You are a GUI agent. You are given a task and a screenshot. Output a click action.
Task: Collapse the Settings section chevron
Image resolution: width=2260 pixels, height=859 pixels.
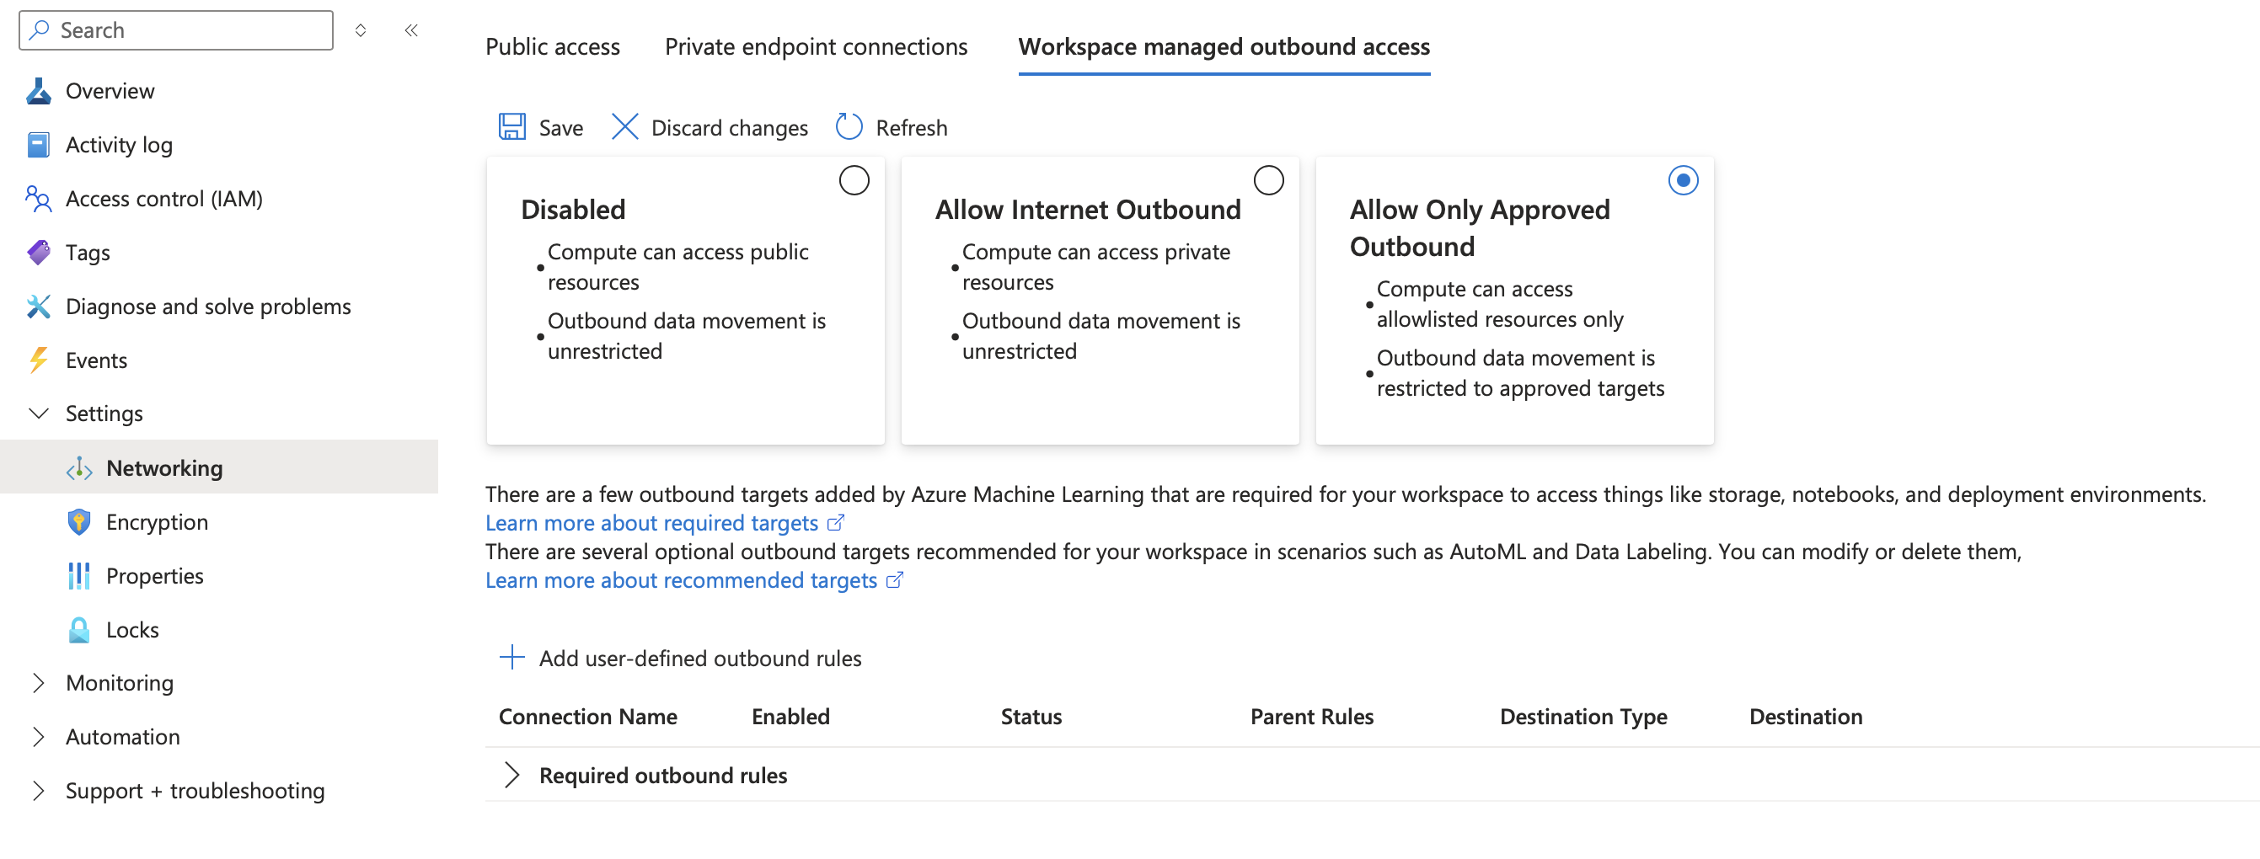(x=39, y=413)
